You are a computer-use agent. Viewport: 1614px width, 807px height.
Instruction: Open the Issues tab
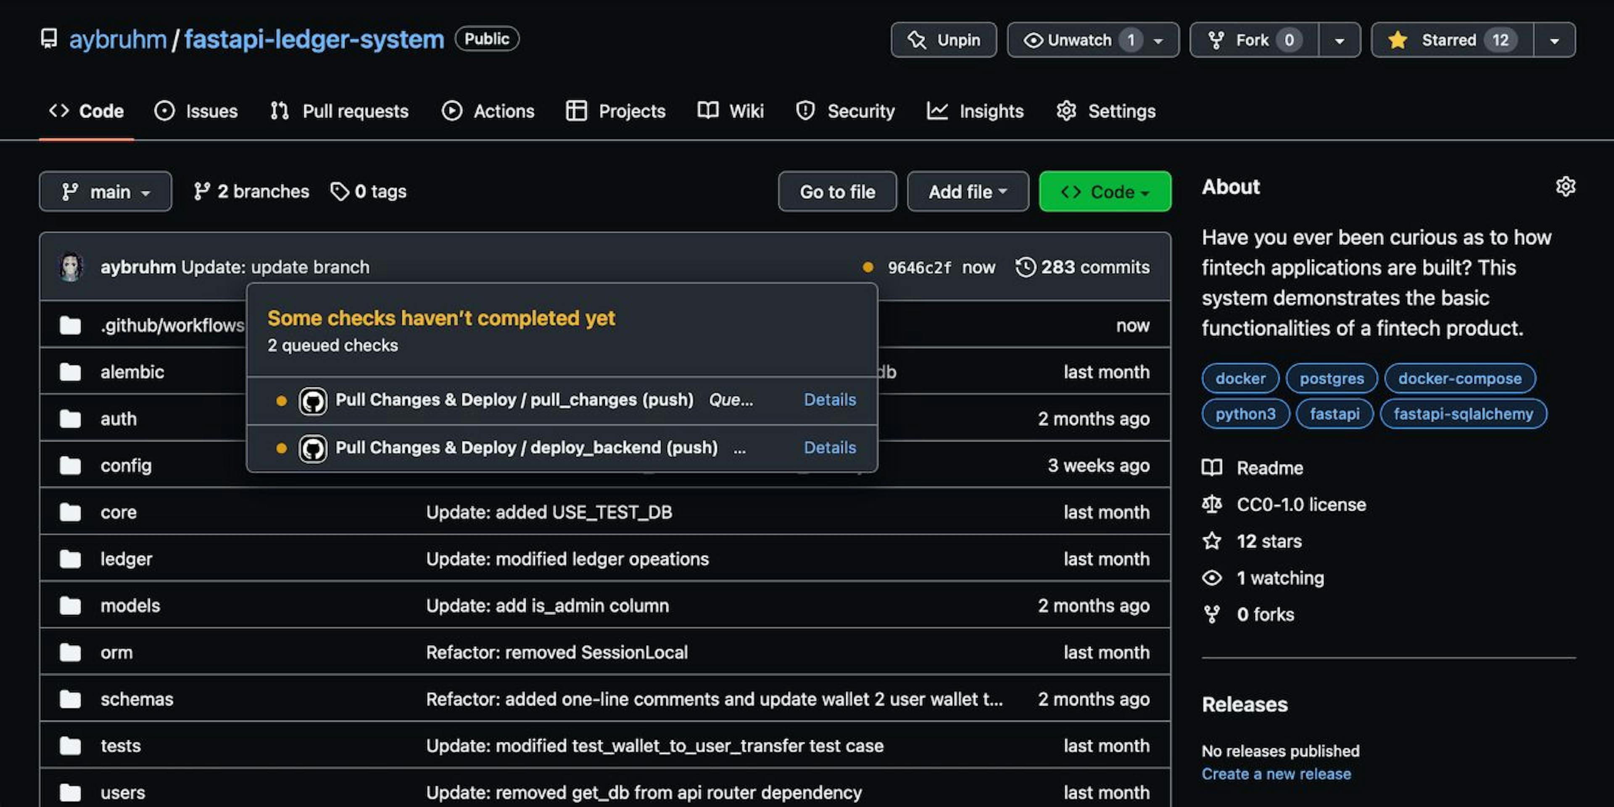point(196,111)
